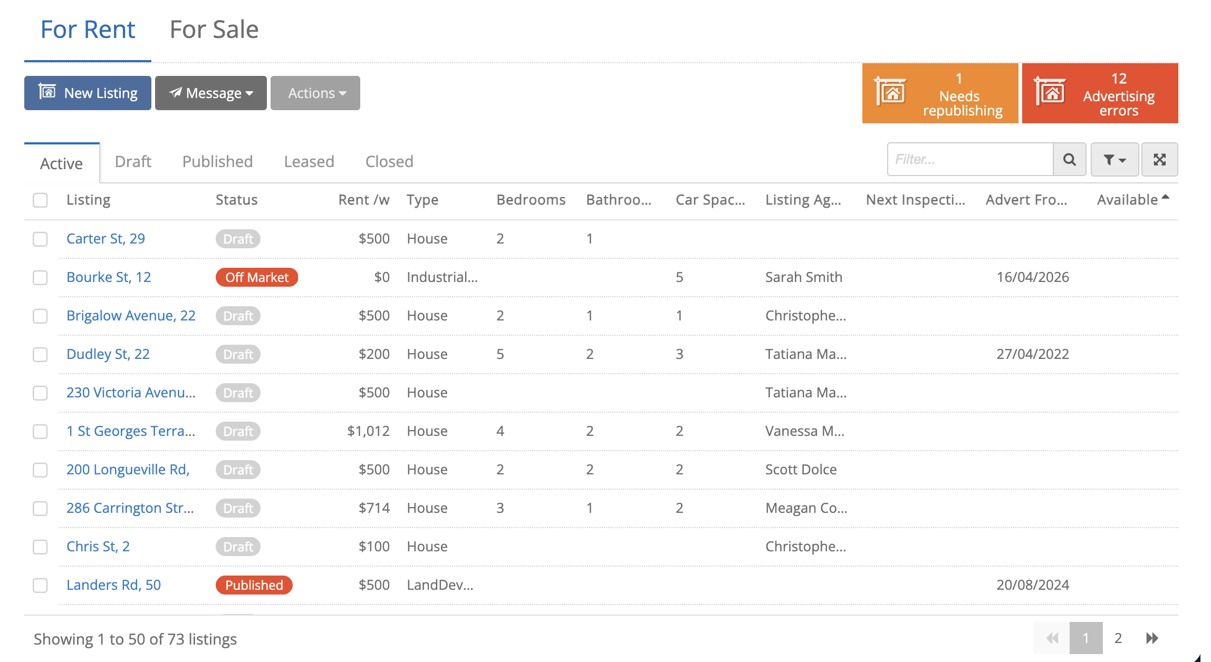Screen dimensions: 1211x662
Task: Open the Chris St, 2 listing
Action: click(x=98, y=547)
